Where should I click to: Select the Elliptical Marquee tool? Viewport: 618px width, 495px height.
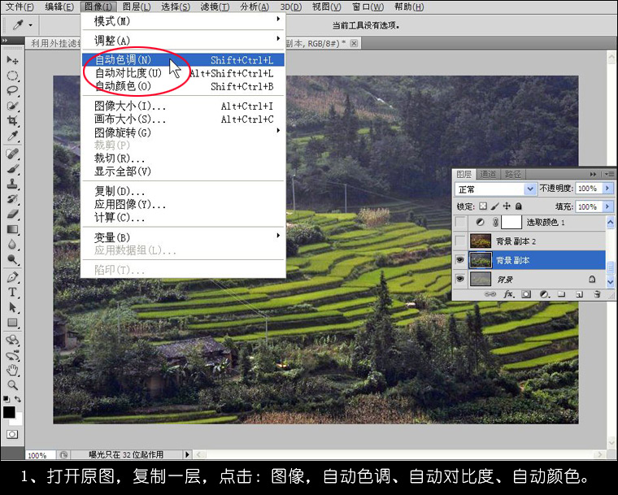pyautogui.click(x=12, y=76)
